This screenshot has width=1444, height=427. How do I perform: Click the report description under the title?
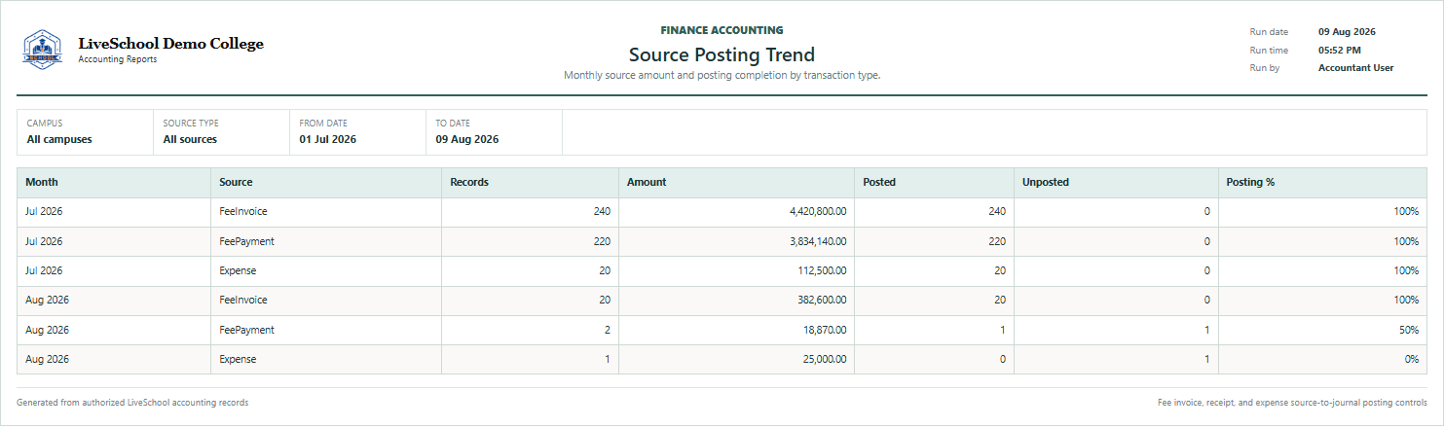click(x=722, y=75)
